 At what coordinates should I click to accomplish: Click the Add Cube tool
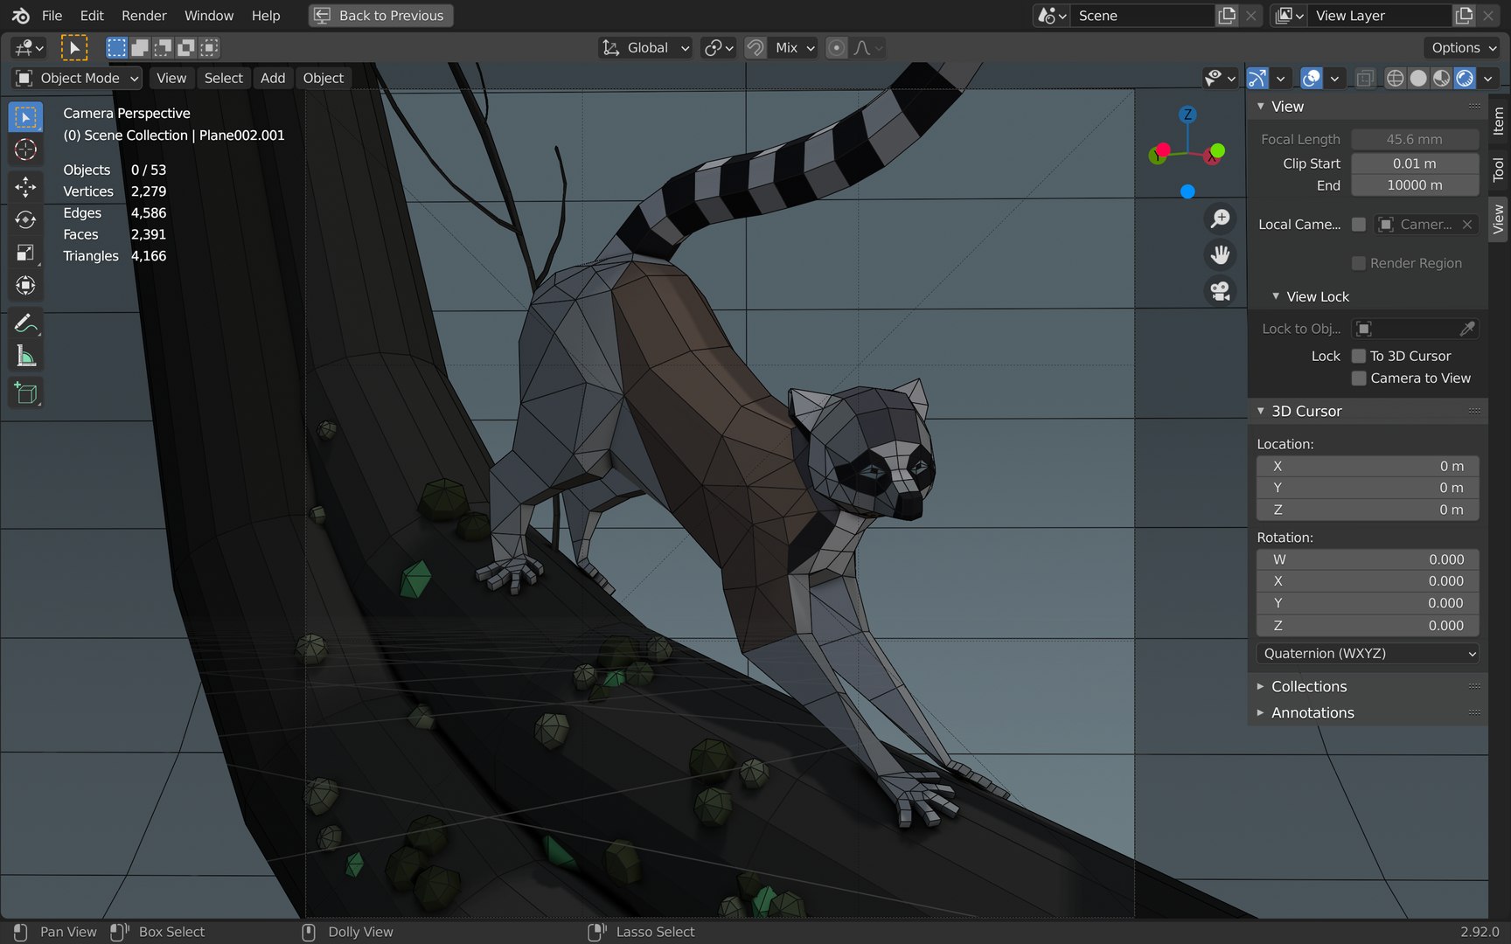click(x=25, y=393)
